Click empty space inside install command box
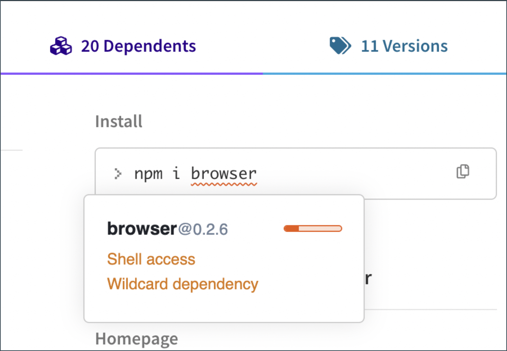The image size is (507, 351). pyautogui.click(x=352, y=173)
